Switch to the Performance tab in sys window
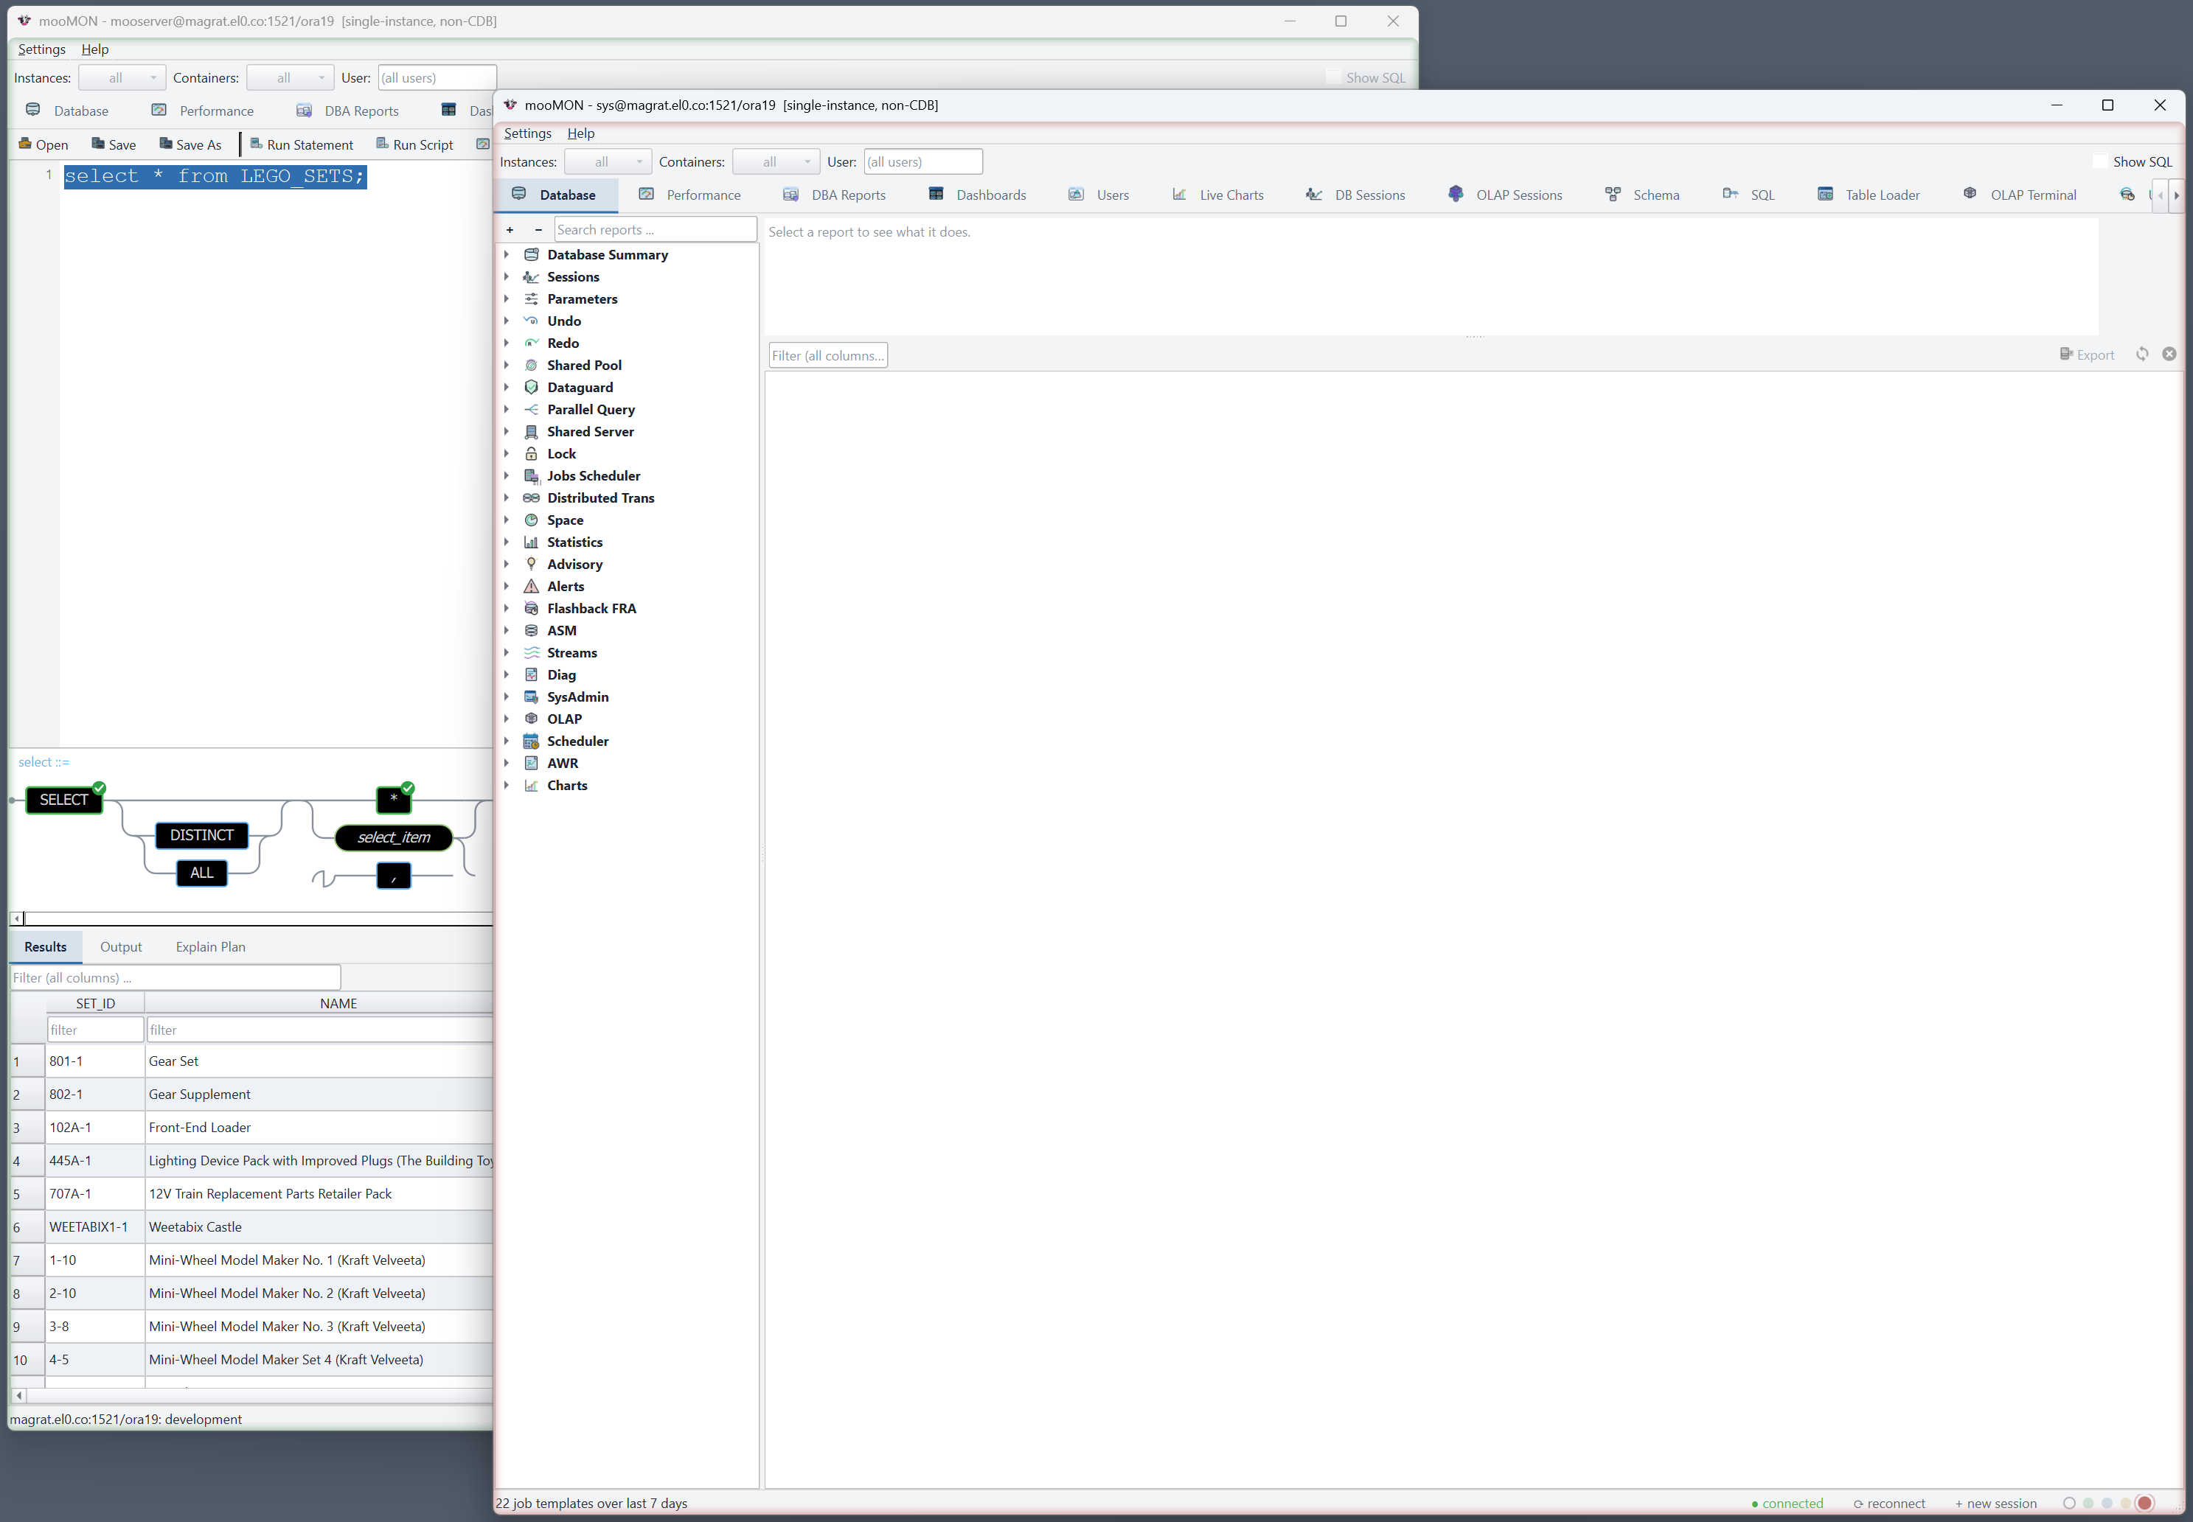The height and width of the screenshot is (1522, 2193). pyautogui.click(x=689, y=195)
